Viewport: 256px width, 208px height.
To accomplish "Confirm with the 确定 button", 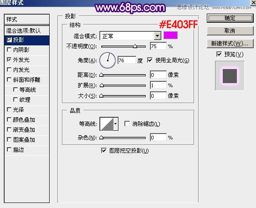I will coord(230,18).
